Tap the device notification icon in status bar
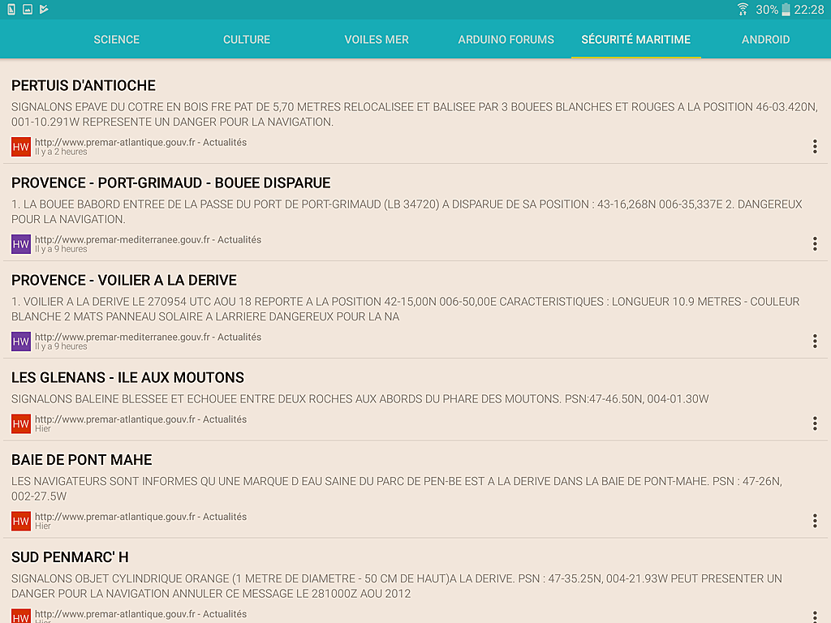 (x=11, y=9)
